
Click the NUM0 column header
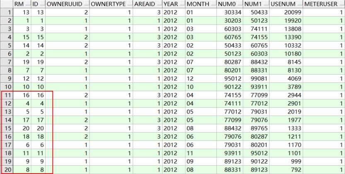click(226, 4)
